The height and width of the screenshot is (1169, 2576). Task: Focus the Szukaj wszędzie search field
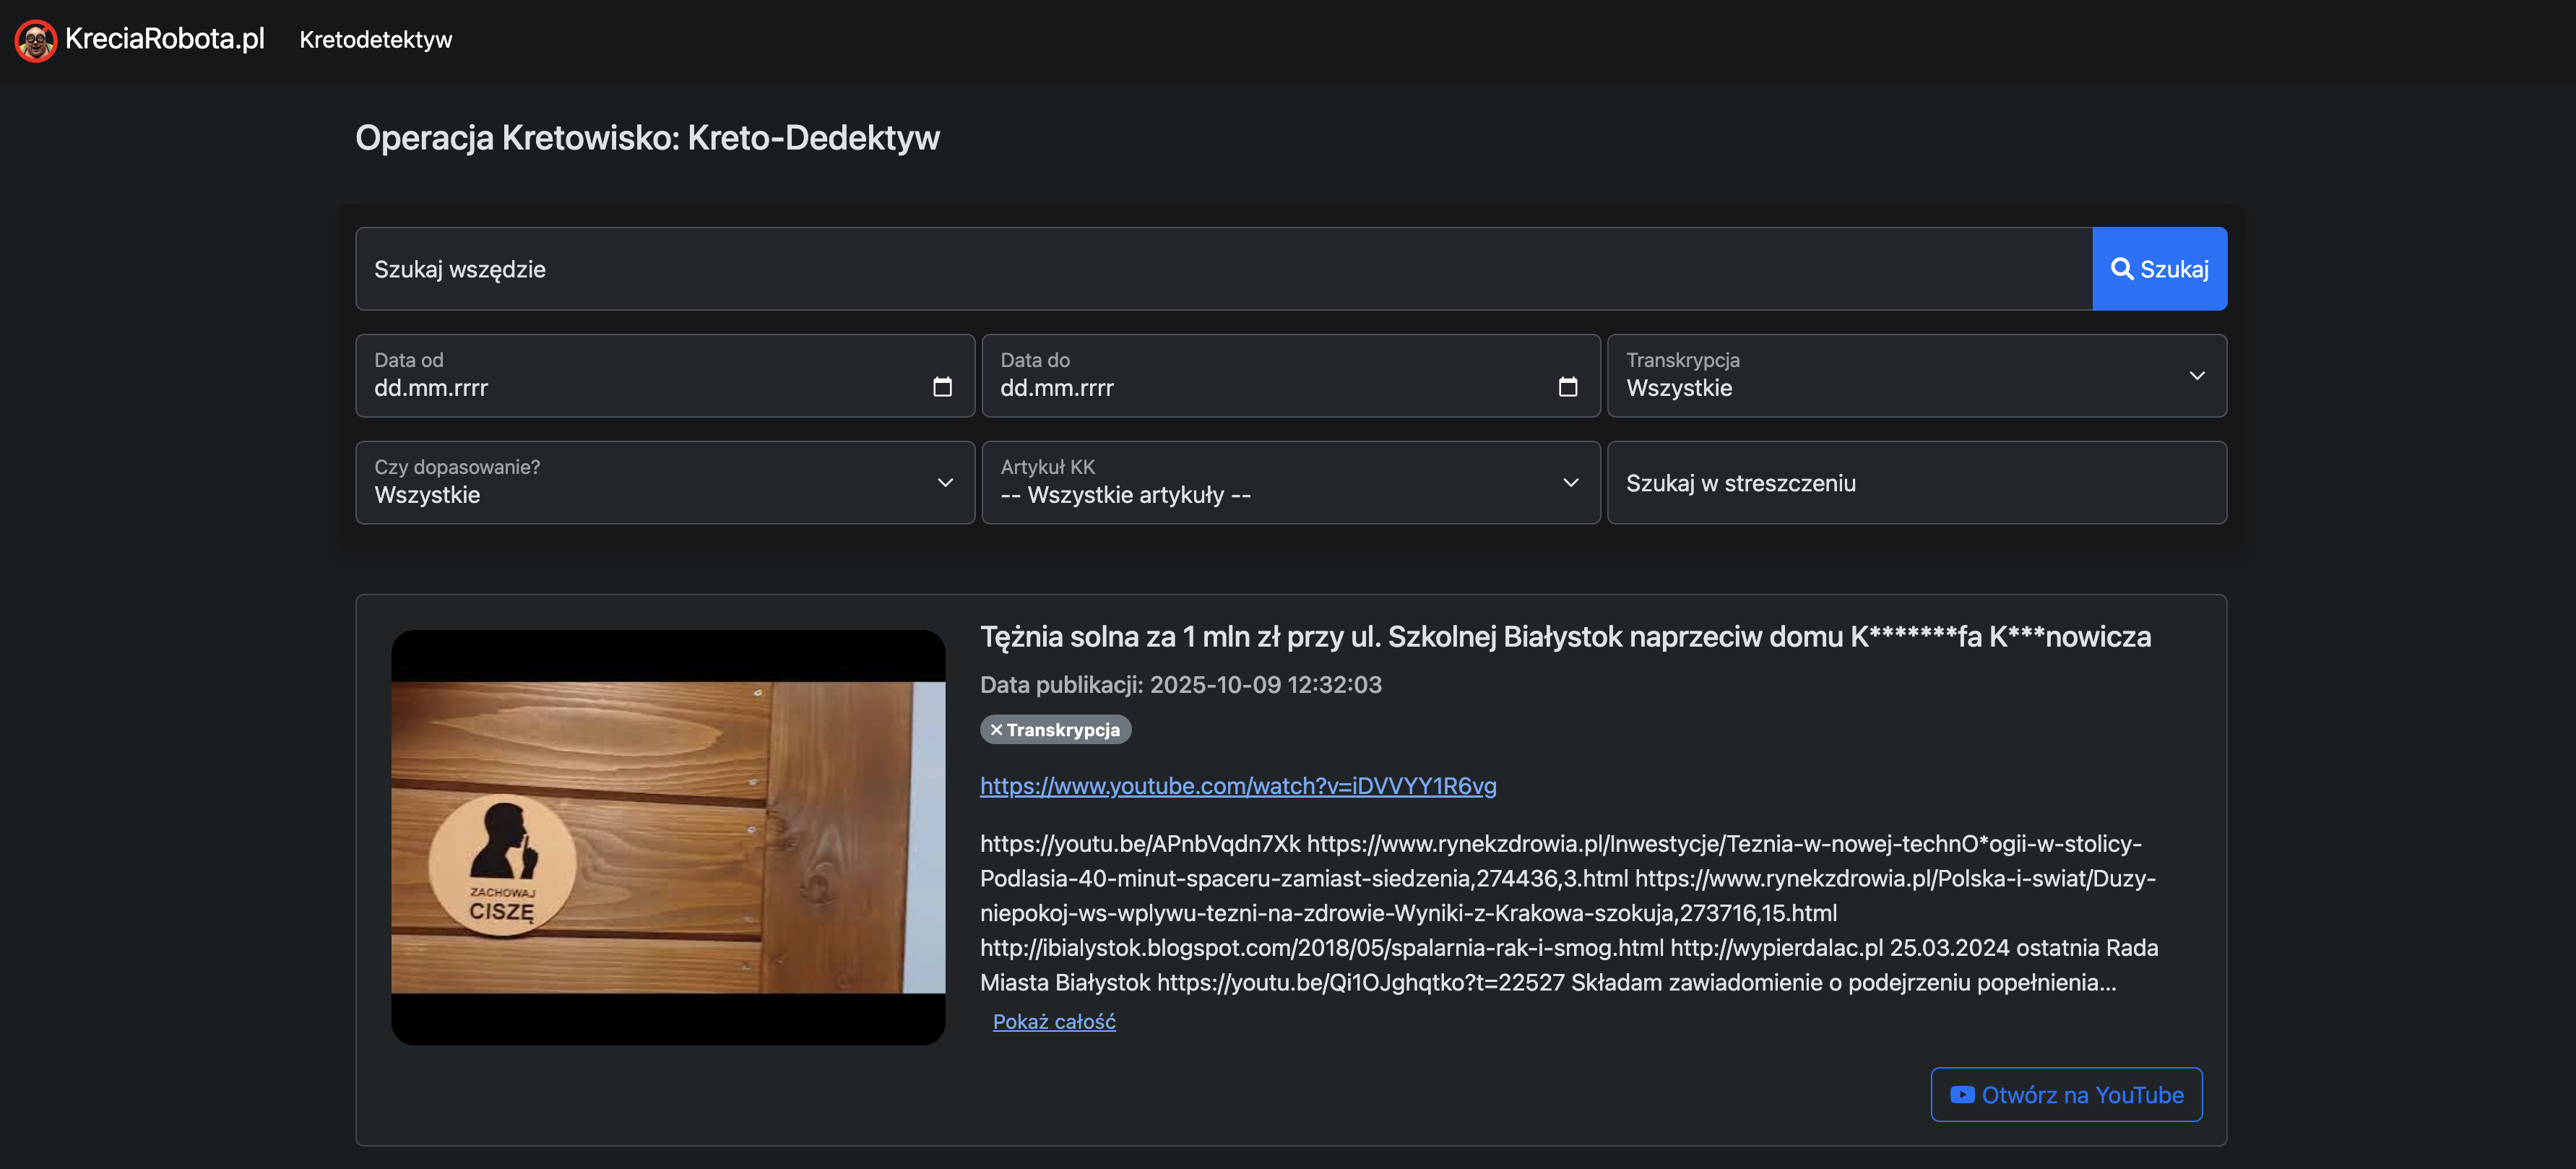tap(1222, 269)
